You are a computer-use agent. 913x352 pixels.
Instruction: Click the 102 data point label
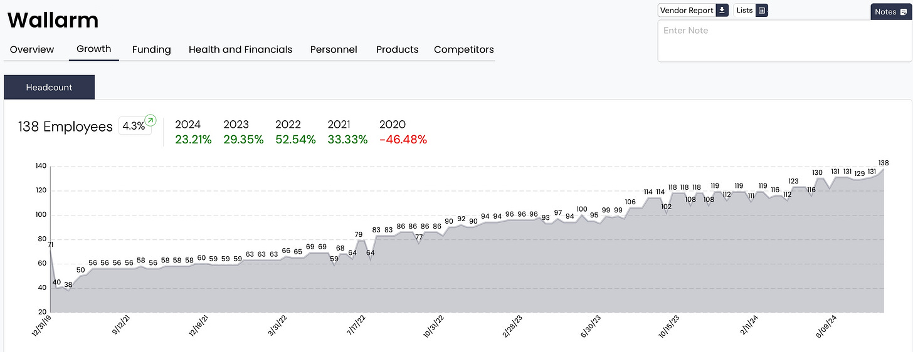point(666,206)
